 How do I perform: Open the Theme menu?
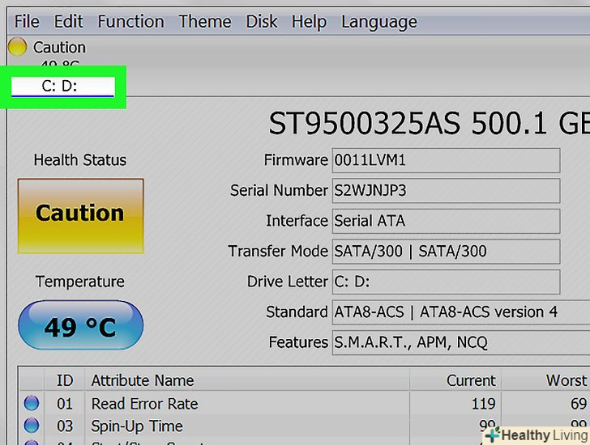(x=203, y=22)
